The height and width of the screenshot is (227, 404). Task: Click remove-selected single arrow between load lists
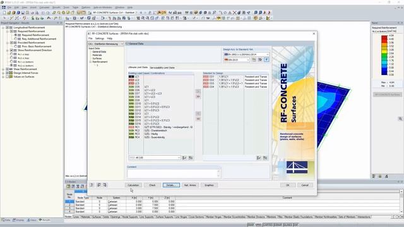198,113
